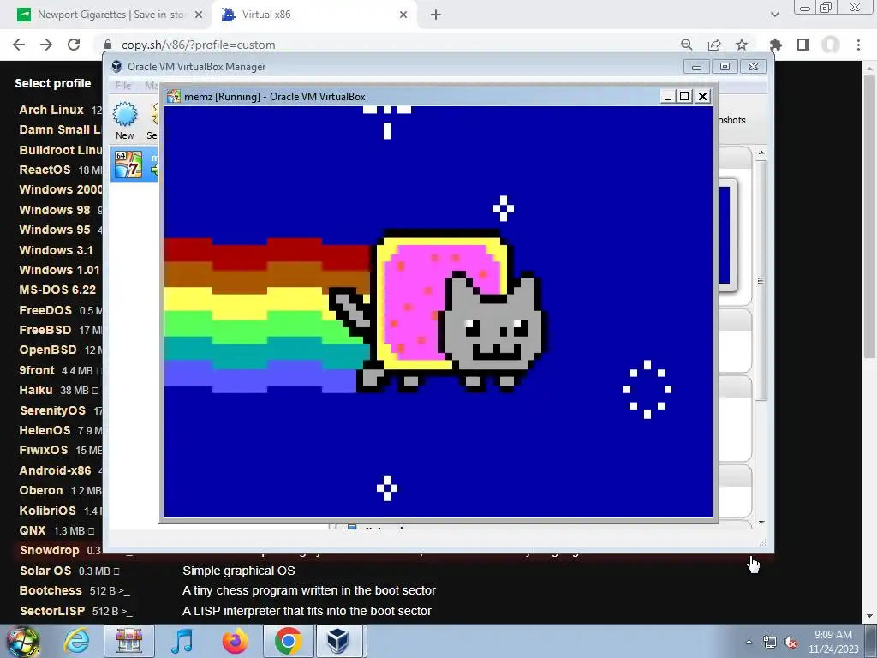Select the Windows 3.1 profile
Screen dimensions: 877x658
(56, 250)
